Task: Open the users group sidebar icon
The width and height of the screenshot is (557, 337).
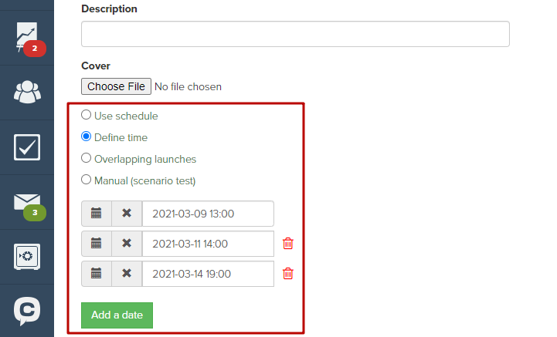Action: click(x=27, y=93)
